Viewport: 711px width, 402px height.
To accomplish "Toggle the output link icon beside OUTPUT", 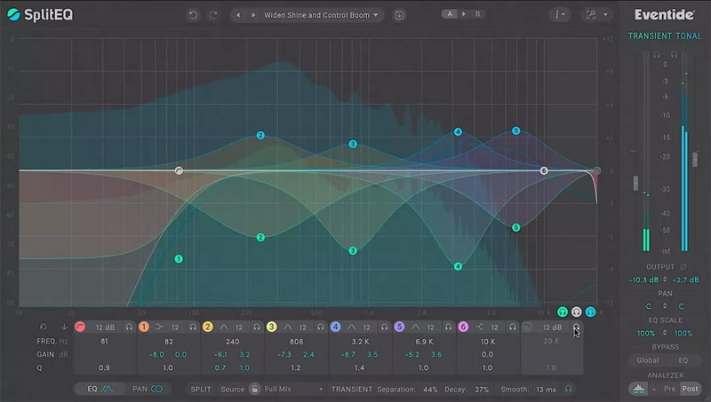I will click(x=683, y=266).
